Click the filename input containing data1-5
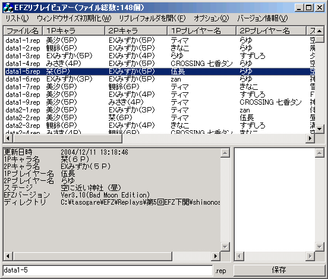Screen dimensions: 328x279 [x=108, y=270]
